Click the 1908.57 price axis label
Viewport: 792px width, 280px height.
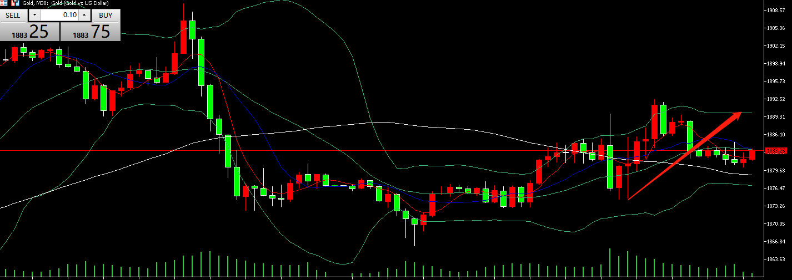point(775,10)
